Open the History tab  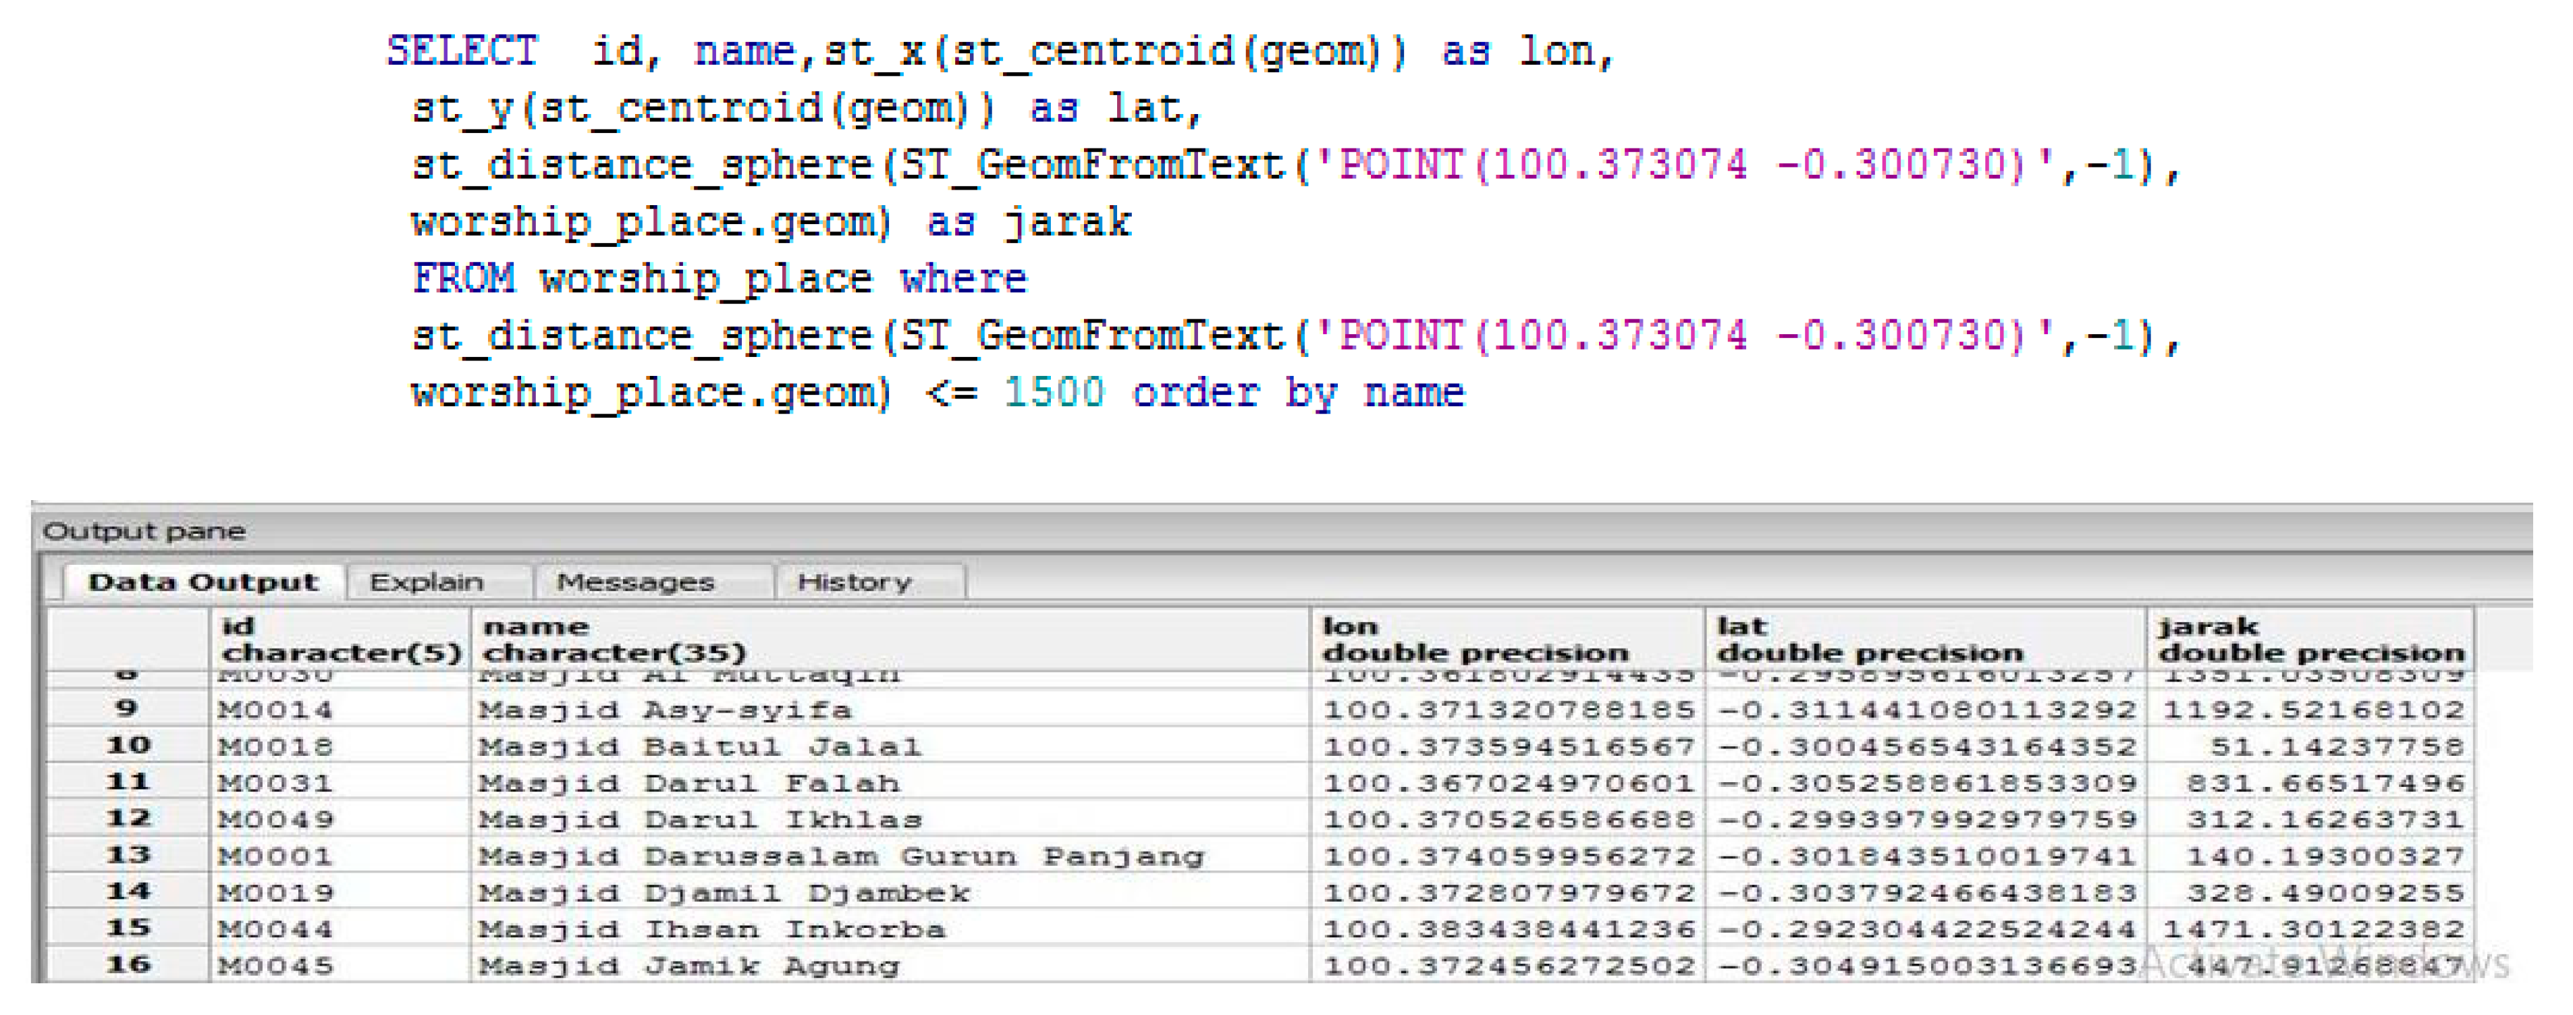[854, 582]
